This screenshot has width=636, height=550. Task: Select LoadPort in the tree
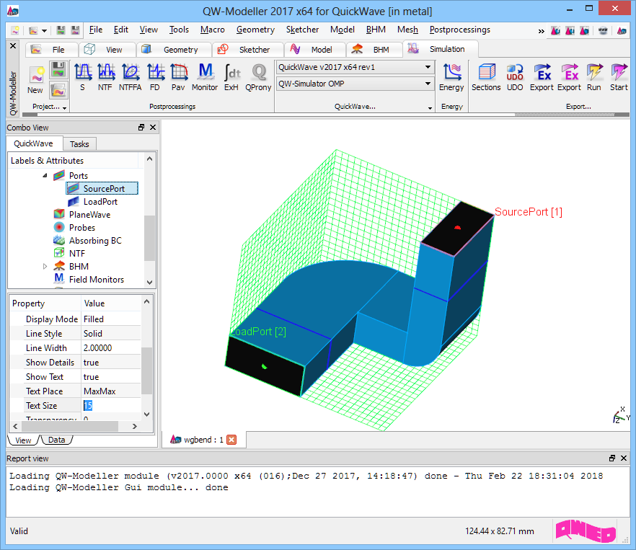tap(100, 202)
